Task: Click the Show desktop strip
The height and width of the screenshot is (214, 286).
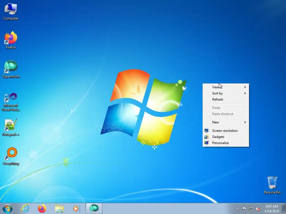Action: pos(284,208)
